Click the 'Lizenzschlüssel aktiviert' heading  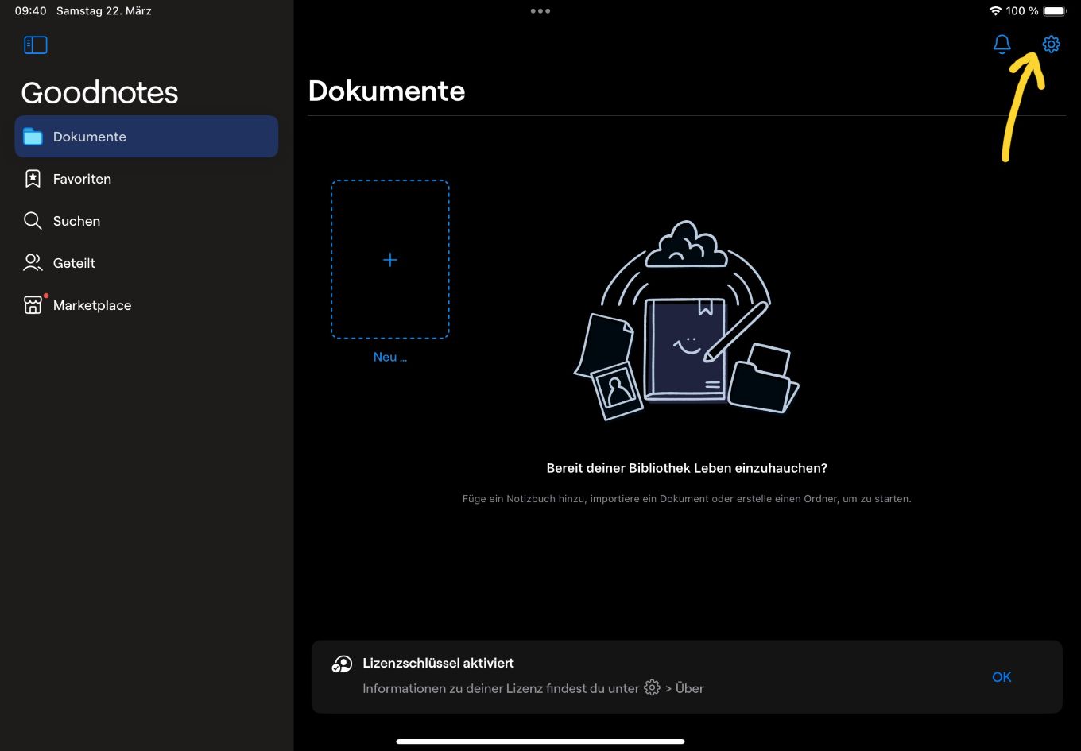pyautogui.click(x=438, y=663)
